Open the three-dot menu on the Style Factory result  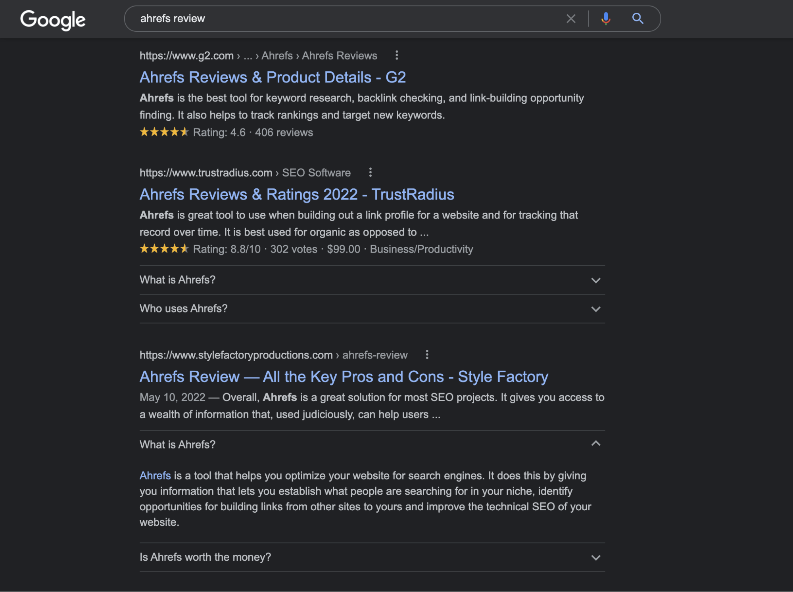coord(427,355)
